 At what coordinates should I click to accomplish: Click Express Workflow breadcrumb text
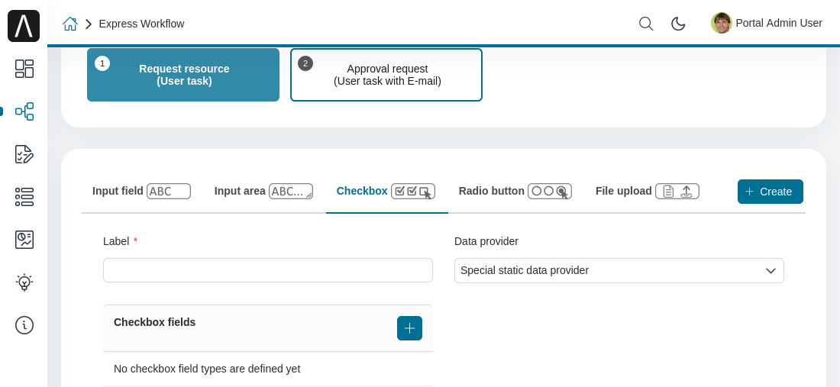point(141,24)
